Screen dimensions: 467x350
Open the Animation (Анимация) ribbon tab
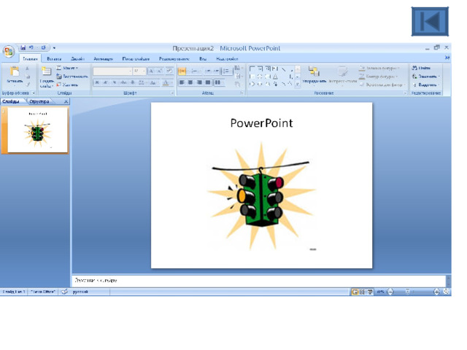[x=104, y=59]
